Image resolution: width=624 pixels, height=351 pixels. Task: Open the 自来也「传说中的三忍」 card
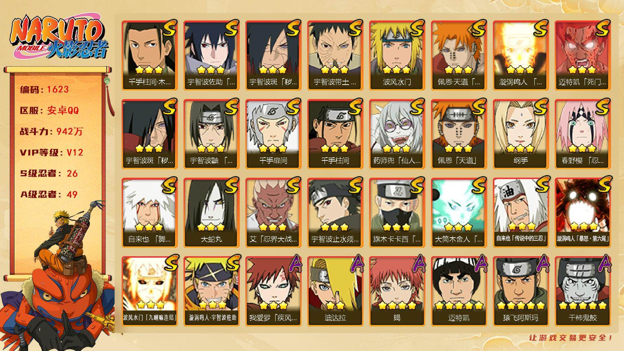[x=521, y=212]
